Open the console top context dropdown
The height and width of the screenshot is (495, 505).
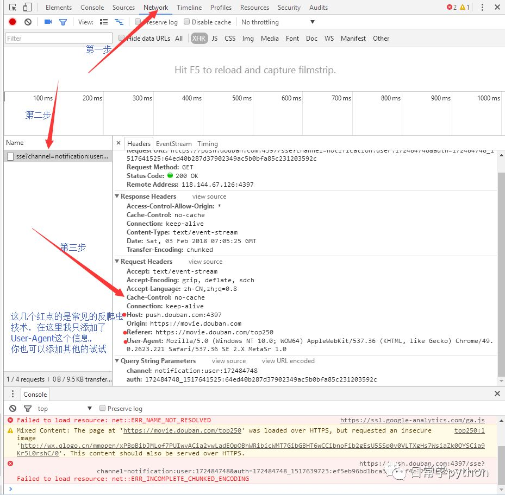64,409
